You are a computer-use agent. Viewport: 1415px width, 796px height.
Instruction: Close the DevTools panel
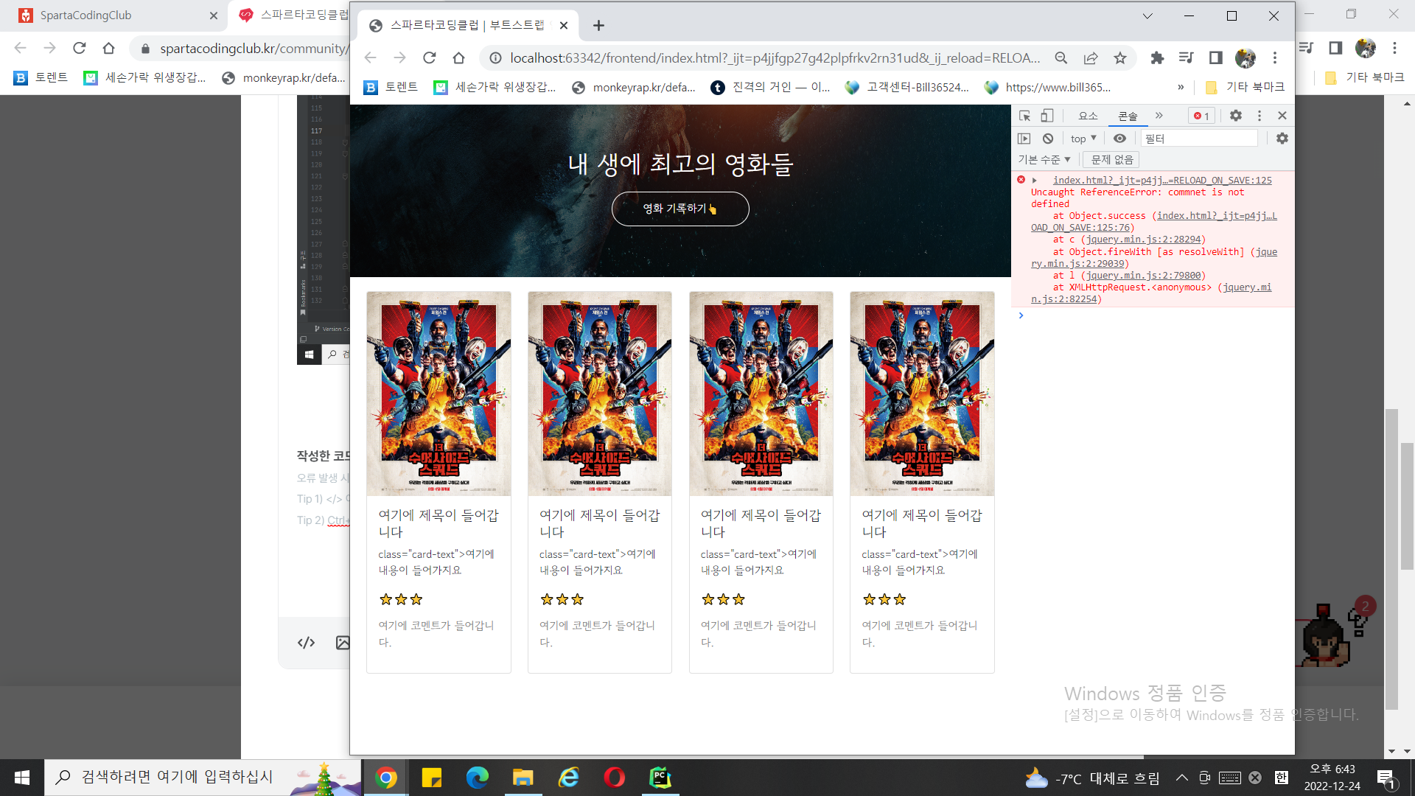click(1282, 116)
